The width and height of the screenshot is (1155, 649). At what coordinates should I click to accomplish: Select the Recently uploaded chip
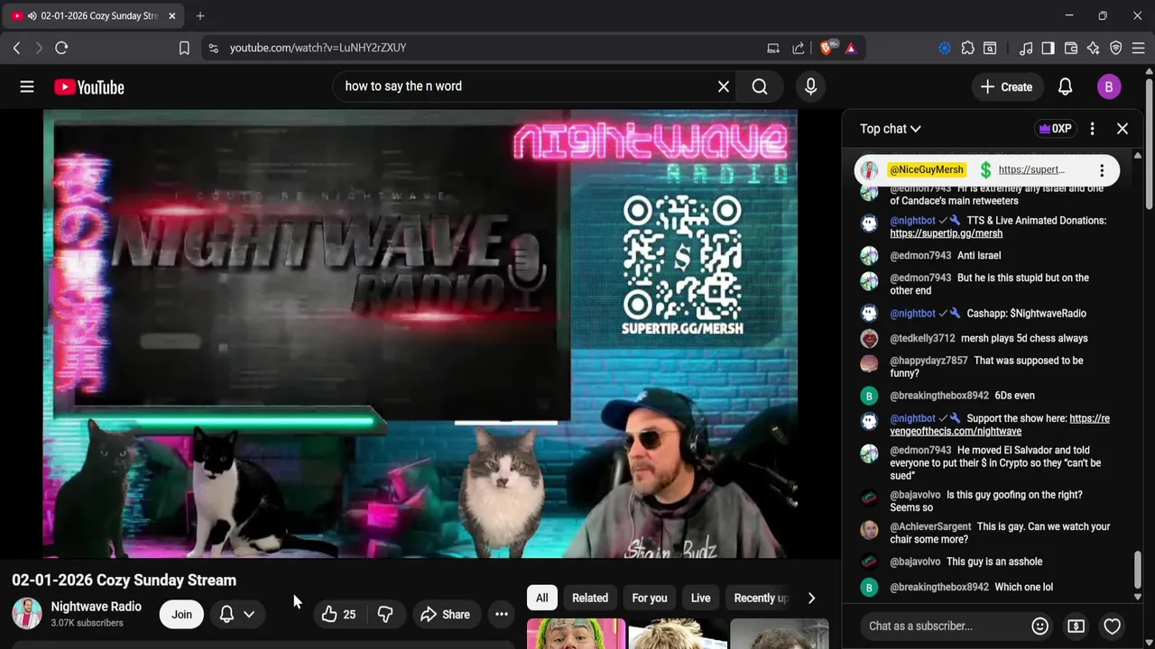click(761, 598)
